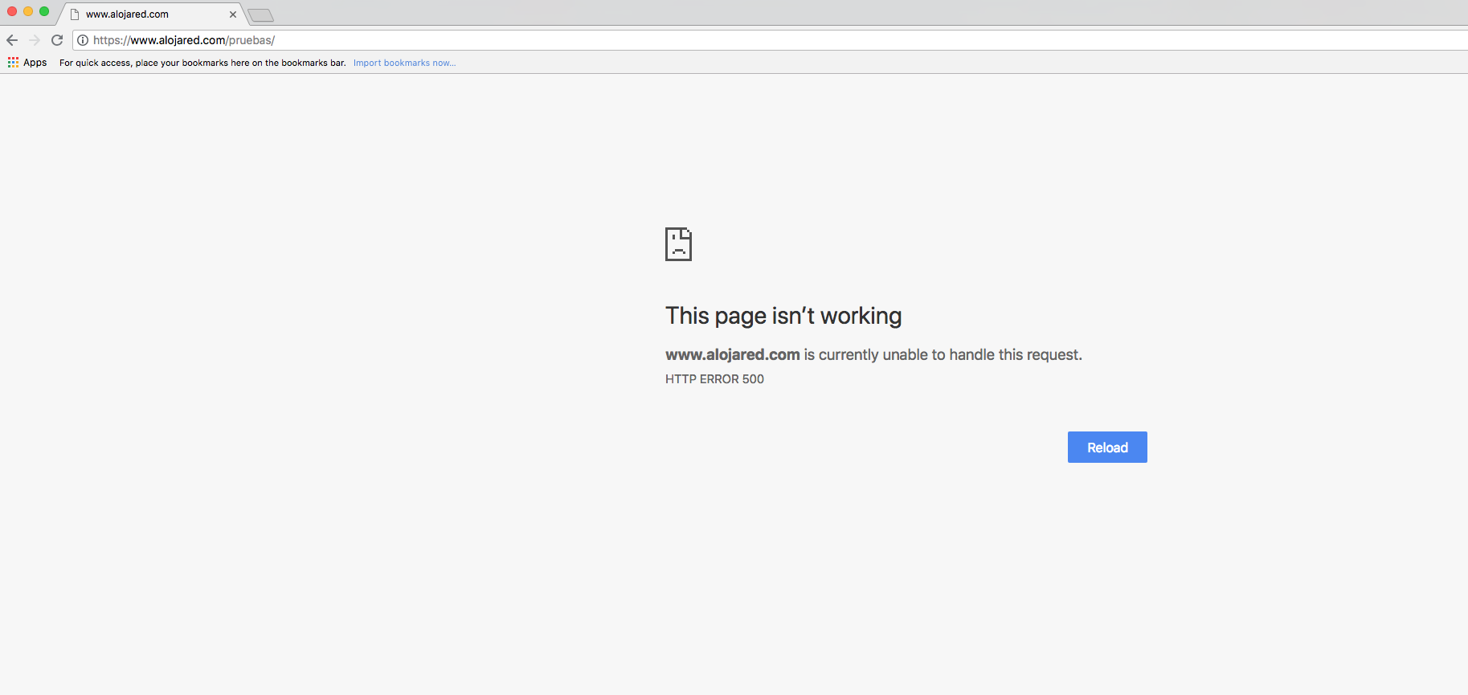Click bold www.alojared.com in error message
Image resolution: width=1468 pixels, height=695 pixels.
tap(733, 354)
